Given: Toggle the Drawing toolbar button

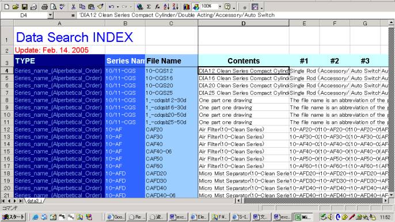Looking at the screenshot, I should (196, 7).
